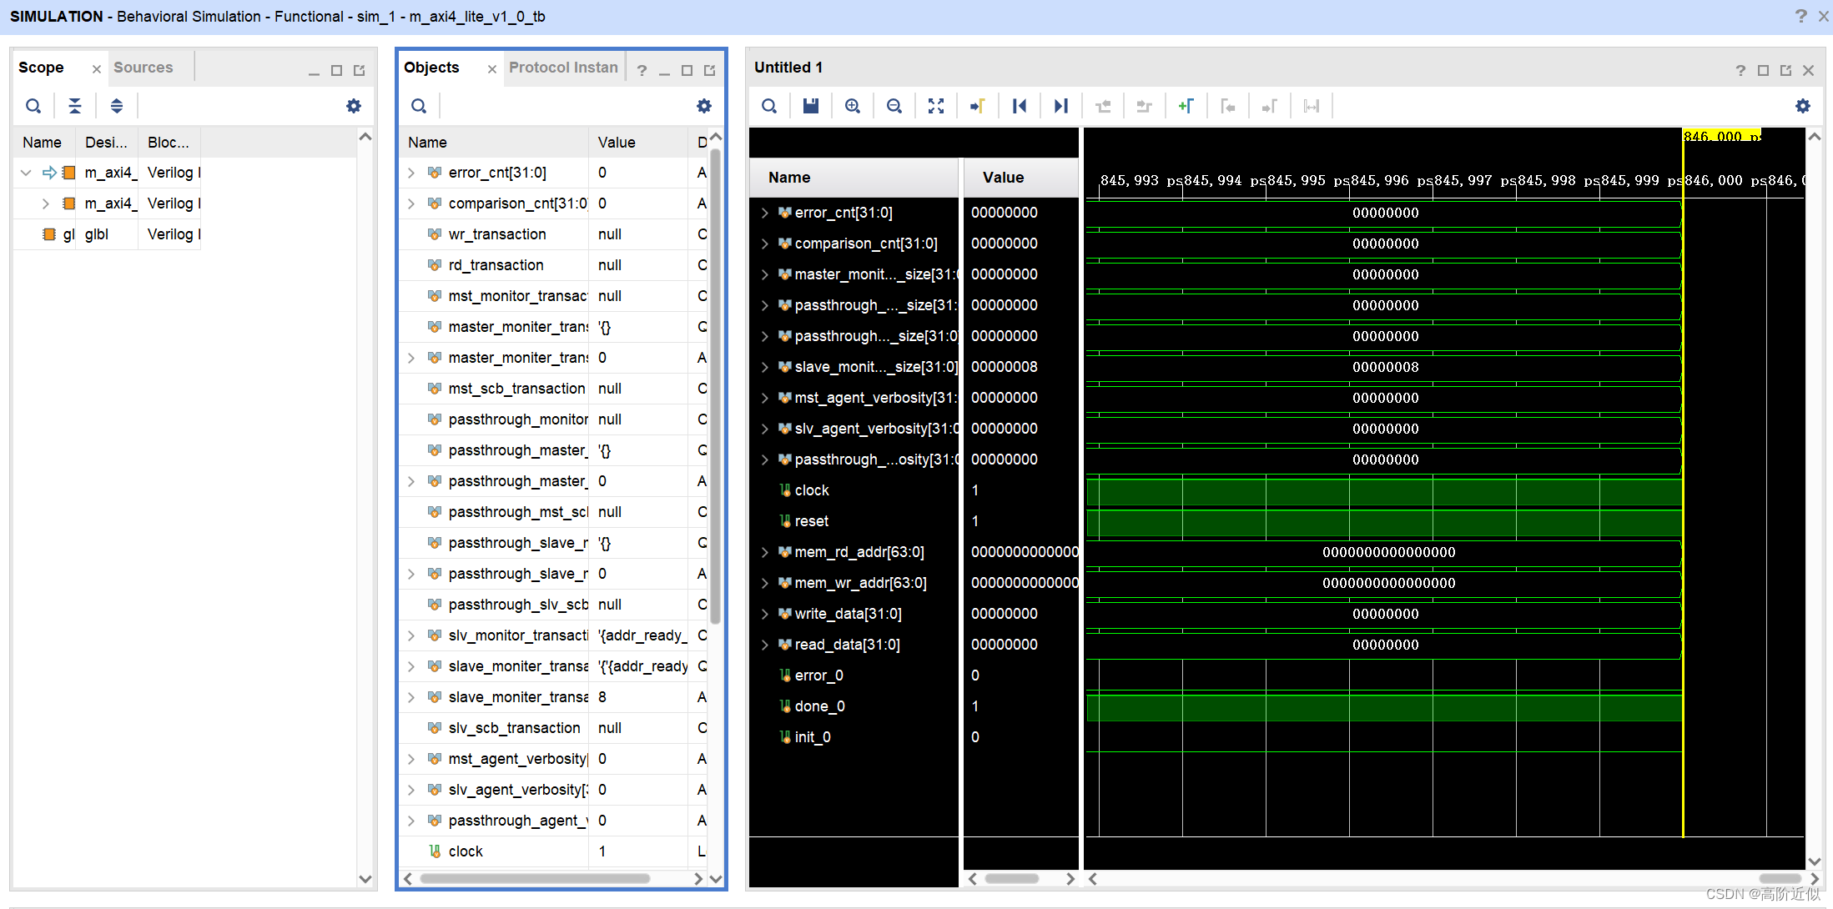The width and height of the screenshot is (1833, 909).
Task: Expand error_cnt[31:0] in waveform list
Action: pos(764,213)
